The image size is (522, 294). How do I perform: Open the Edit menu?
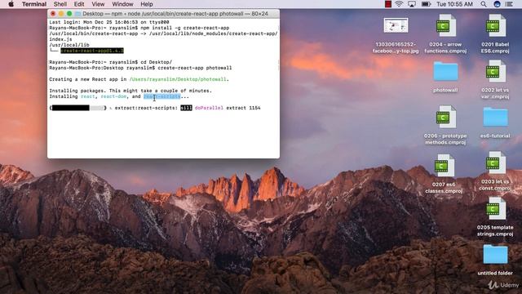(x=79, y=4)
